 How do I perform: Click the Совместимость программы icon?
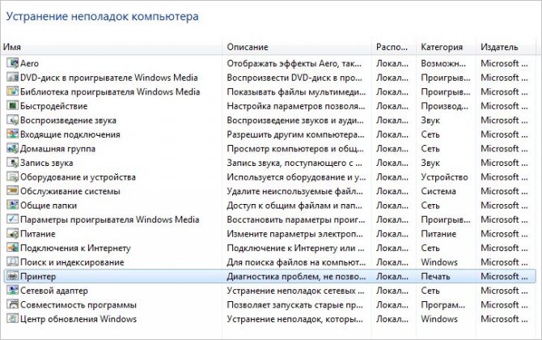pyautogui.click(x=12, y=304)
